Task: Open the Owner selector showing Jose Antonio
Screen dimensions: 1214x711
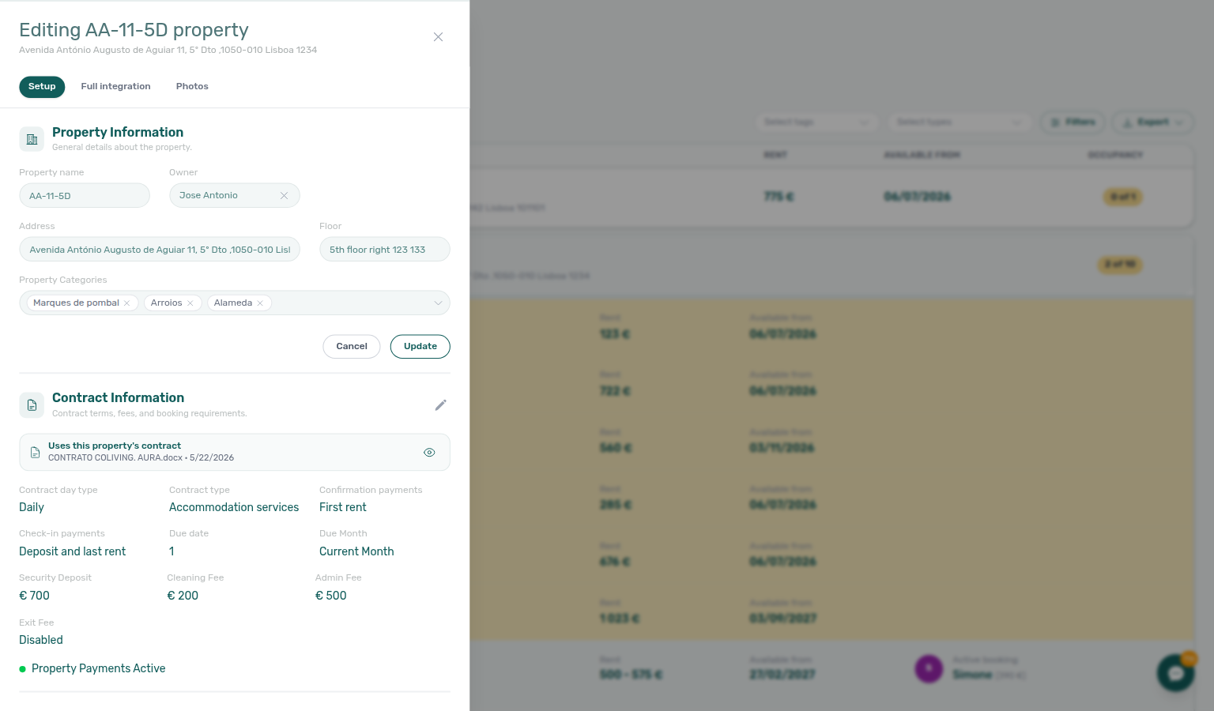Action: 235,196
